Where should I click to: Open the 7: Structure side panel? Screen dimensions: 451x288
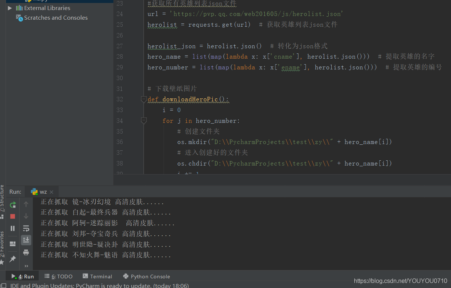pos(2,202)
